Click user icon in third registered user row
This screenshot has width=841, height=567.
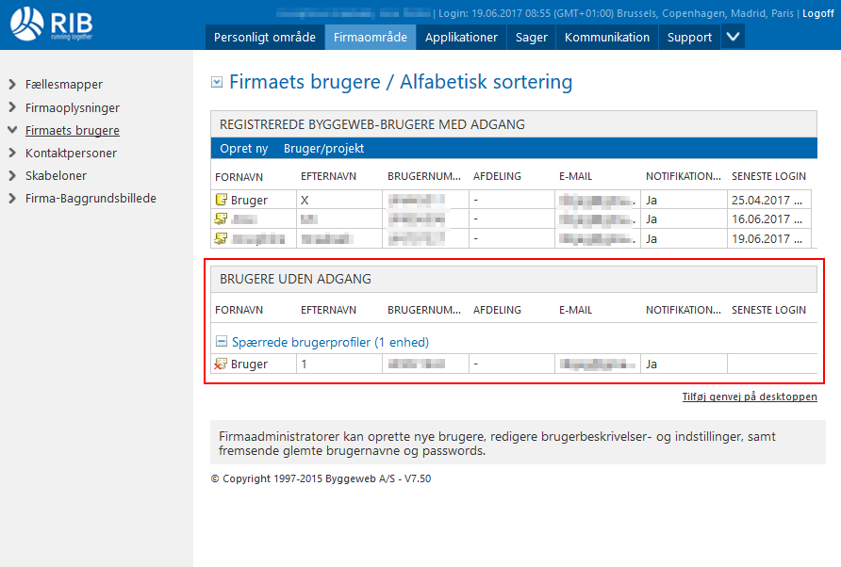[x=222, y=238]
